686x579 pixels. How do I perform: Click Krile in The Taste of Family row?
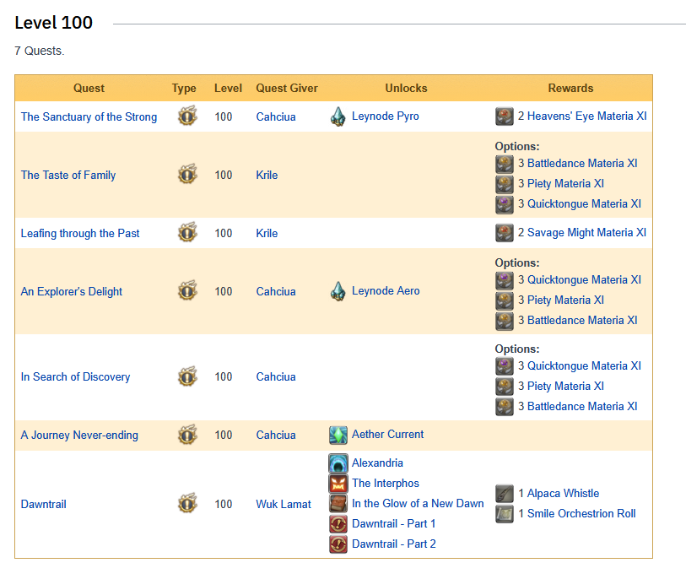(267, 175)
